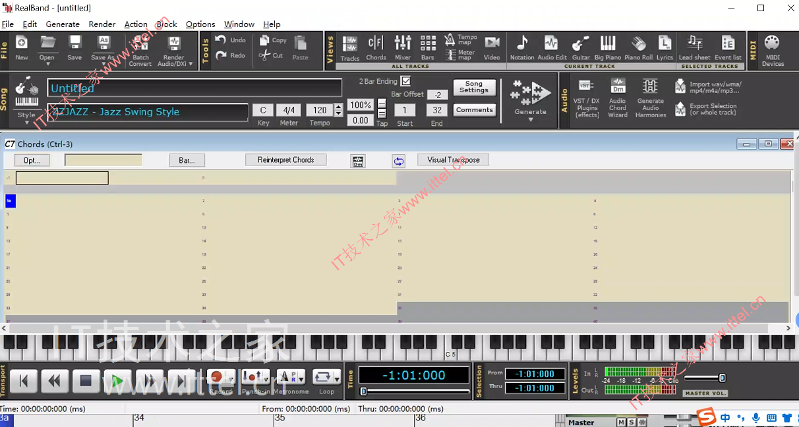Click Generate Audio Harmonies
This screenshot has width=799, height=427.
pos(651,99)
